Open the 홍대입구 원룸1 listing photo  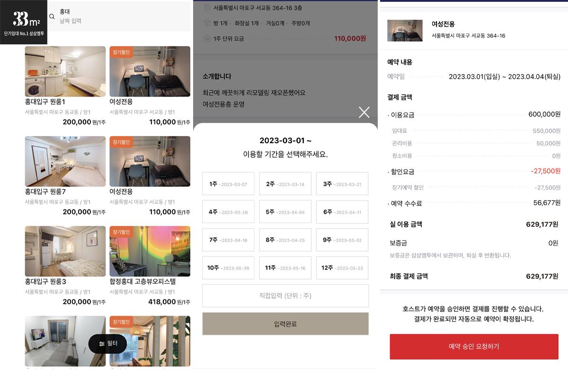[65, 71]
